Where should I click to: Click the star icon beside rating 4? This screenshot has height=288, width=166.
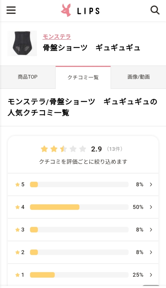(17, 207)
